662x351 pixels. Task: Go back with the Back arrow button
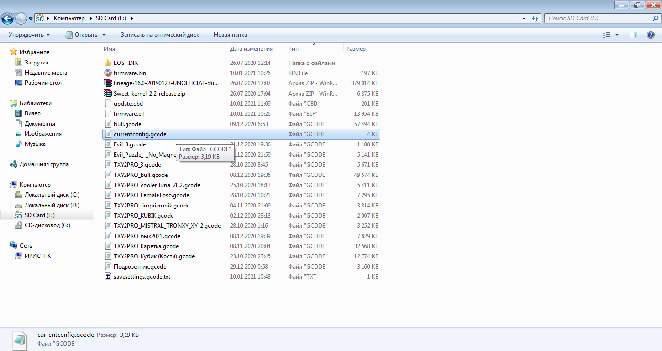(x=8, y=18)
